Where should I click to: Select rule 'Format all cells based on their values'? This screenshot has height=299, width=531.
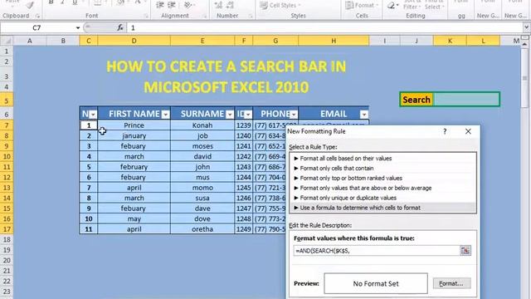click(x=382, y=159)
